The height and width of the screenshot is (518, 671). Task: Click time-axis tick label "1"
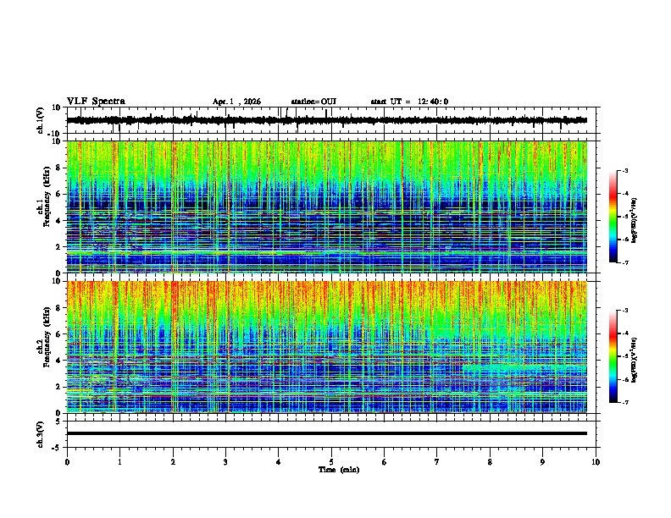pyautogui.click(x=119, y=462)
